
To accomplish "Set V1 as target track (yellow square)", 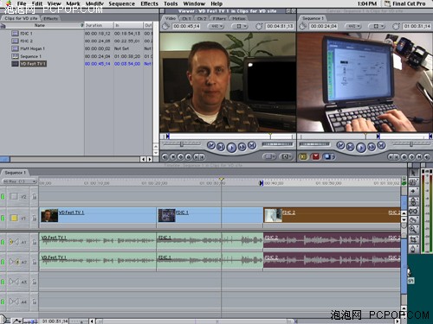I will click(14, 218).
